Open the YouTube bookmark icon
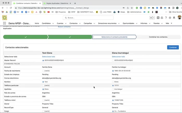Viewport: 182px width, 113px height. pos(48,12)
